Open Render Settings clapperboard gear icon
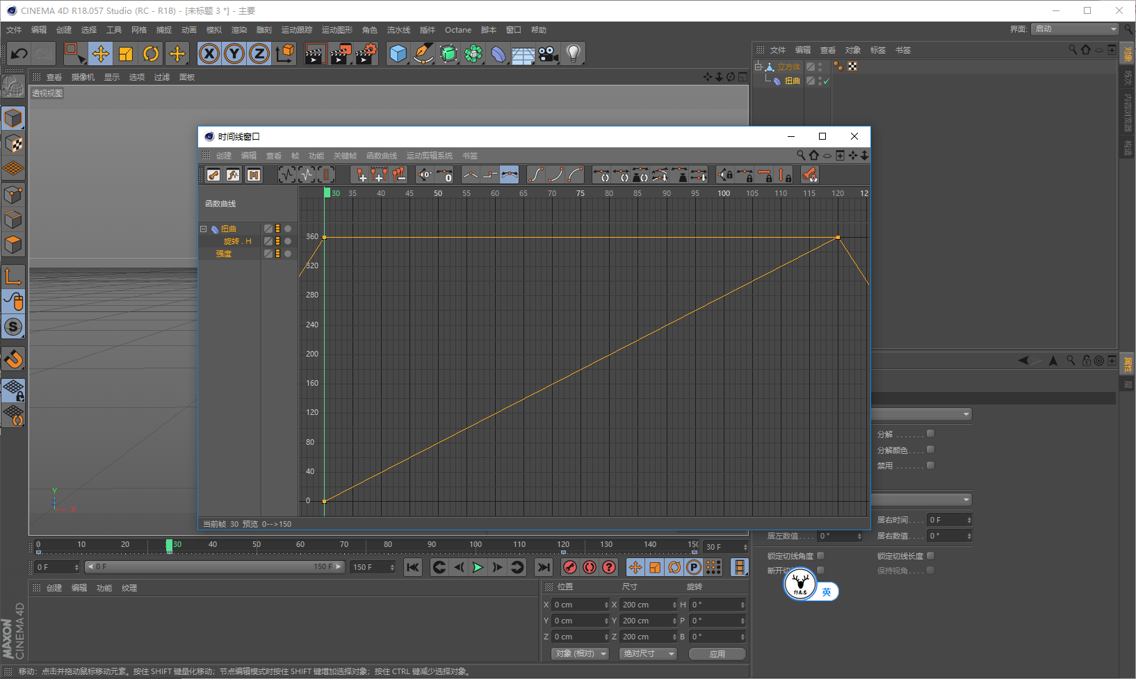This screenshot has width=1136, height=679. [x=366, y=54]
